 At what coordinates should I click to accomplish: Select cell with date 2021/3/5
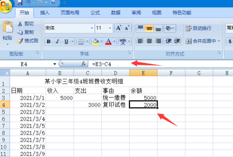pos(28,125)
